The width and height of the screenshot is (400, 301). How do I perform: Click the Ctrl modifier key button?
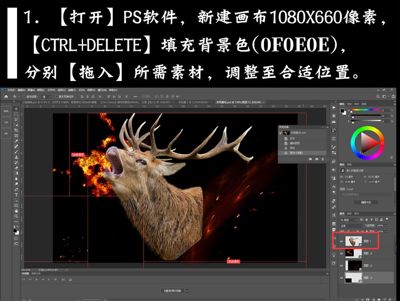pos(6,123)
